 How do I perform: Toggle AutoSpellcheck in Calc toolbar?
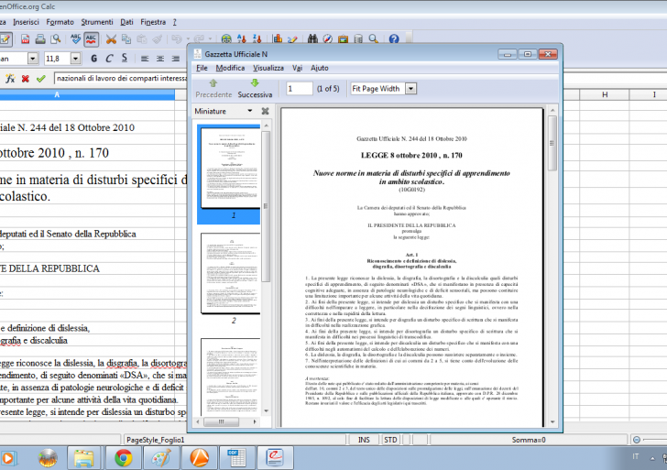pos(92,39)
